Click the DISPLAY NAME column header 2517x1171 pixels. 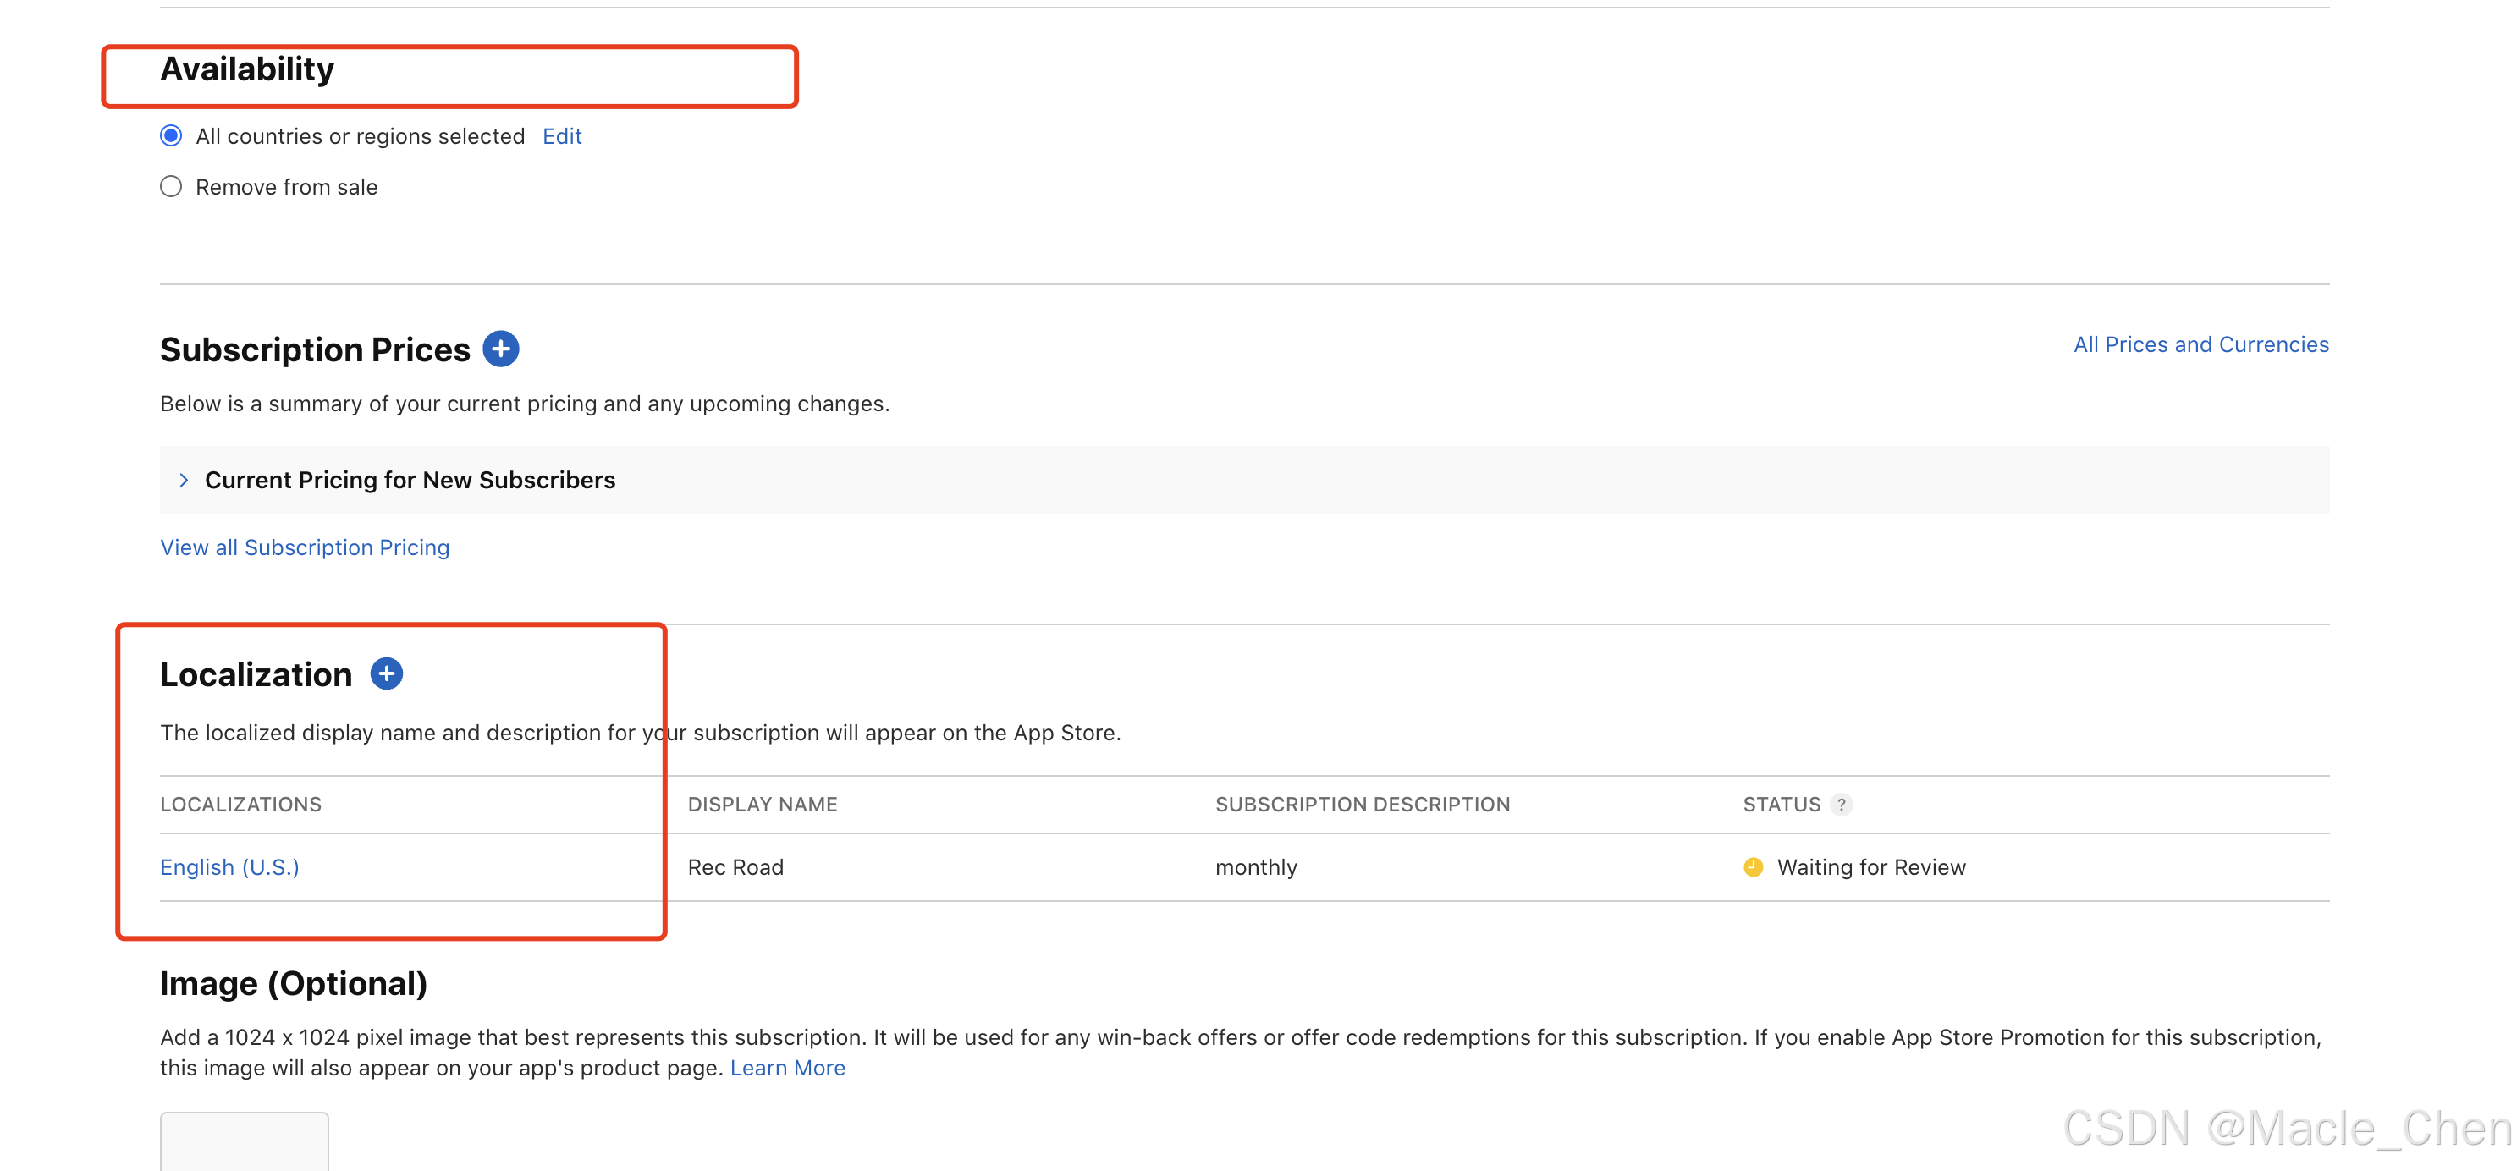(763, 805)
